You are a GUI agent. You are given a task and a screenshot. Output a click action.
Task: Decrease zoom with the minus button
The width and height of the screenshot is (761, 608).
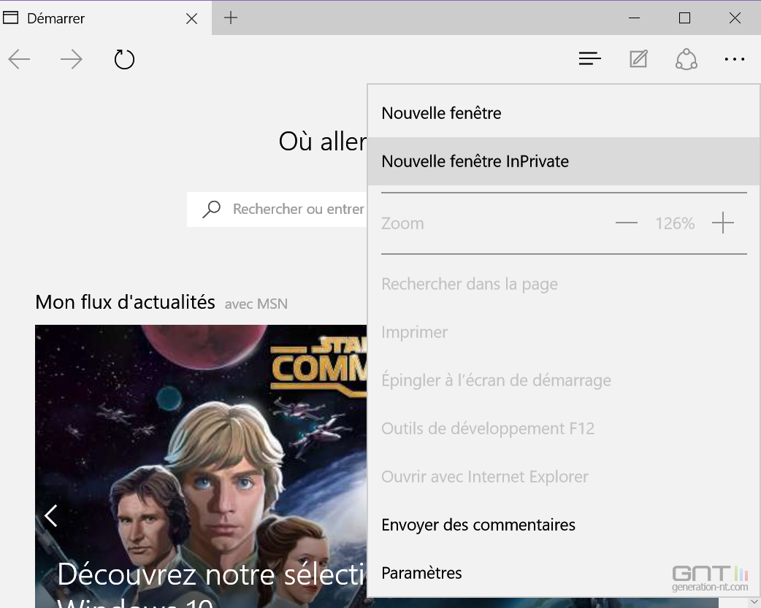[626, 223]
